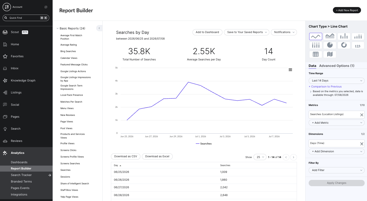Switch to the Advanced Options (1) tab
367x201 pixels.
337,66
